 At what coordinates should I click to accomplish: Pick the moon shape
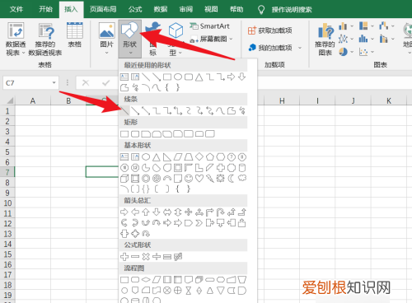232,179
